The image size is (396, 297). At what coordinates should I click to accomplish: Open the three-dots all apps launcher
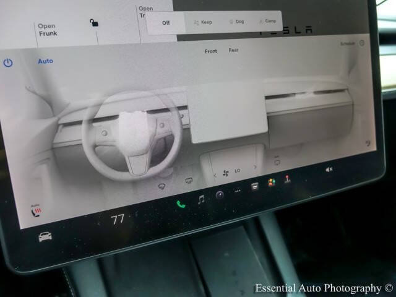tap(238, 191)
